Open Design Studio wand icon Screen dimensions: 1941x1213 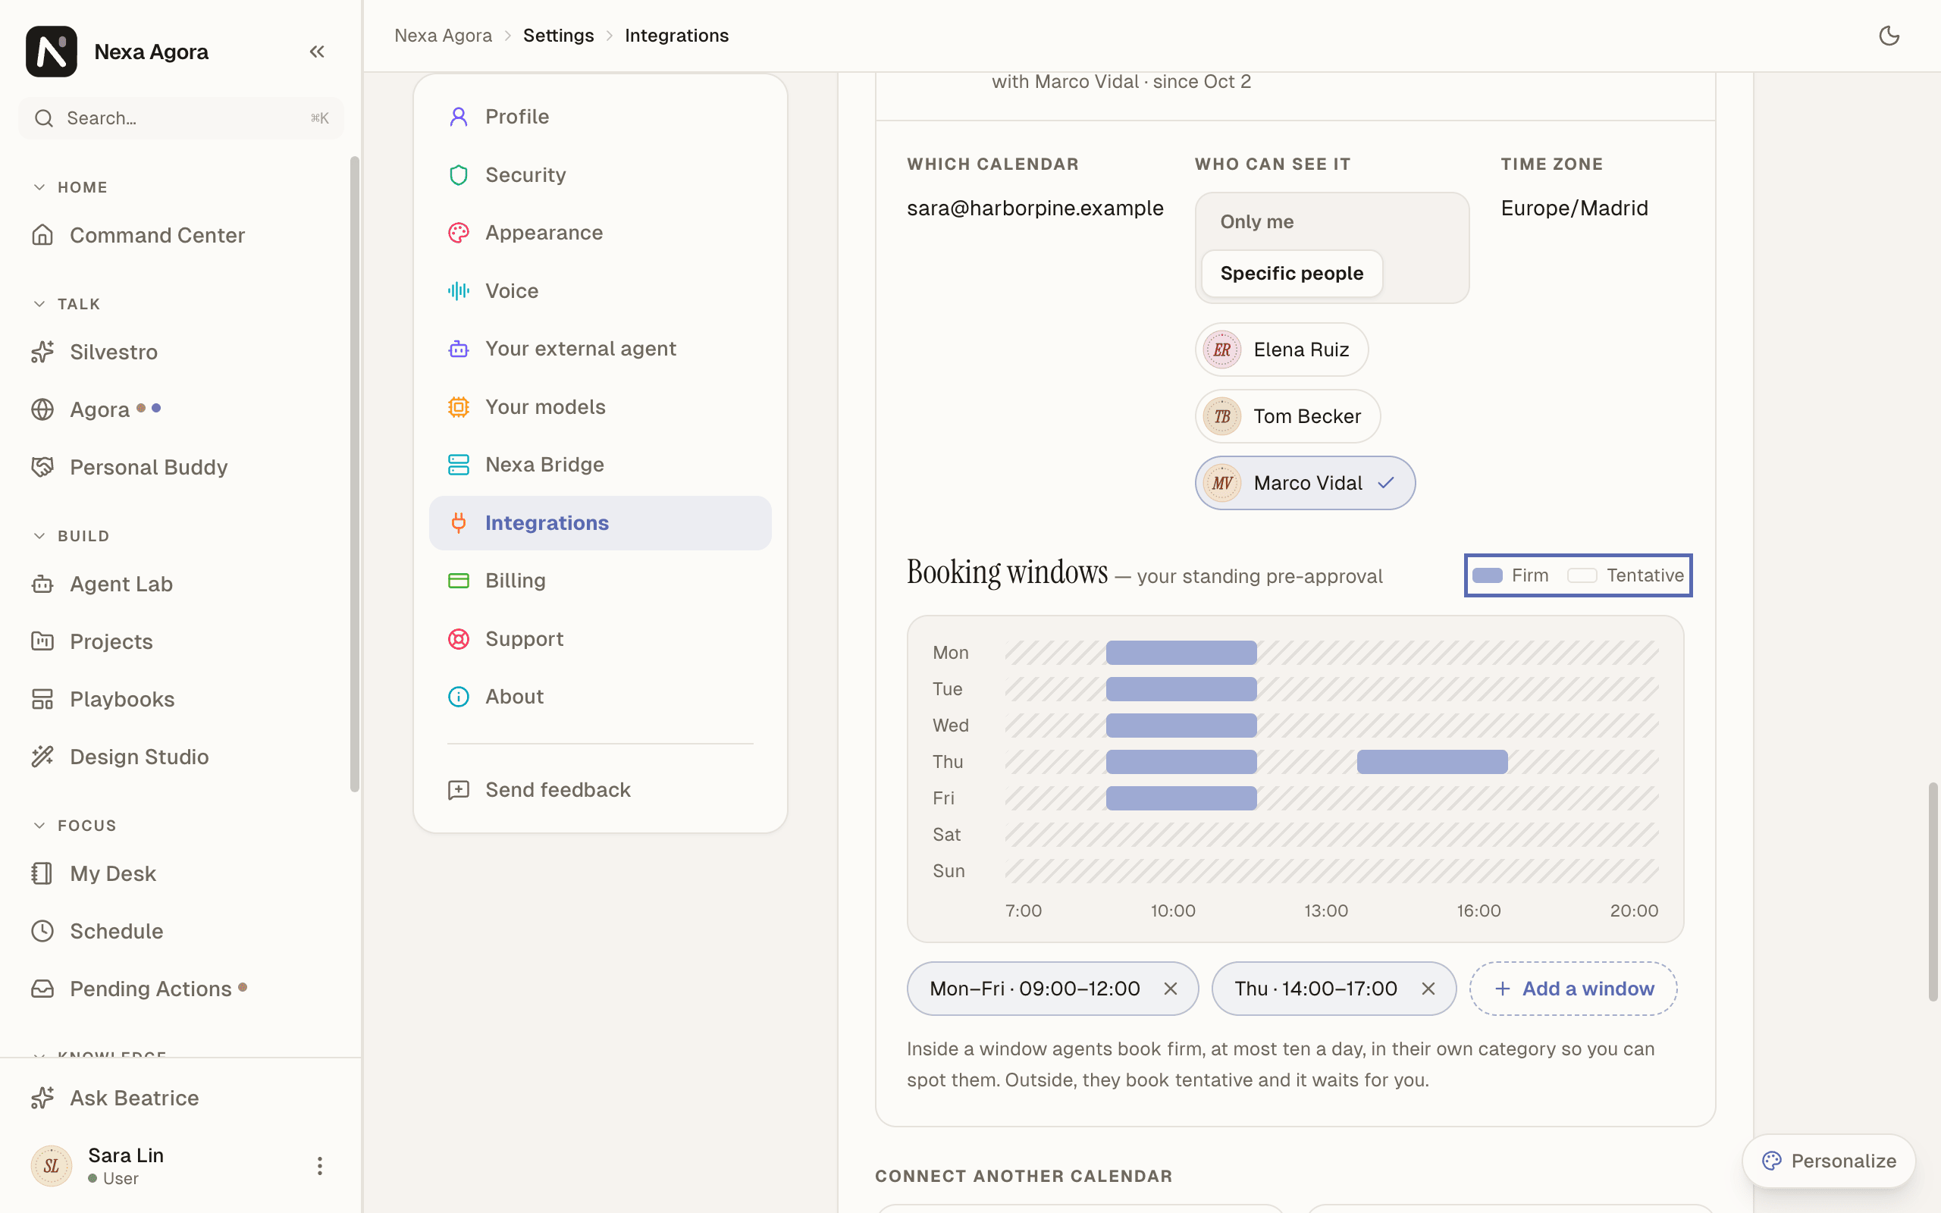(42, 757)
